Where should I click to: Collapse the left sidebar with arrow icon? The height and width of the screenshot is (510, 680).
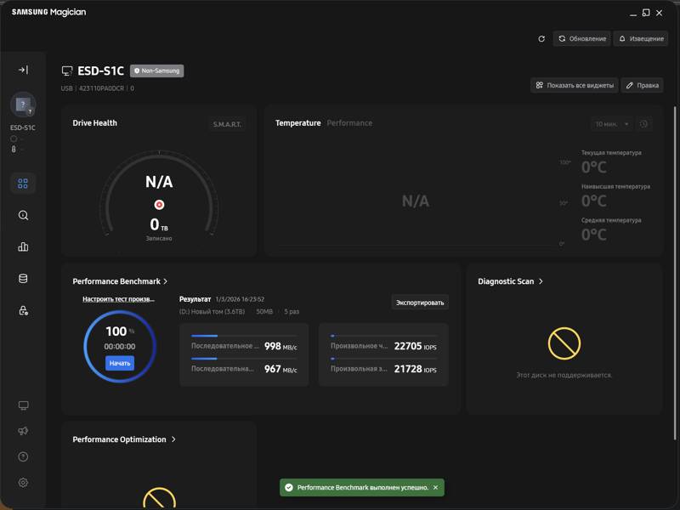click(23, 70)
